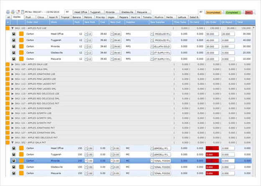The image size is (261, 186).
Task: Open the Lettuce category tab
Action: (x=182, y=17)
